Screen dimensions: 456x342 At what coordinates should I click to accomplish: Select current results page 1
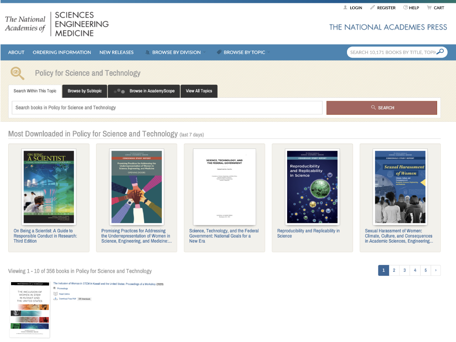[x=383, y=270]
